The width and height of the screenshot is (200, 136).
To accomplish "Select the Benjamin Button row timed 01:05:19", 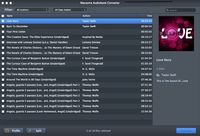I will point(76,64).
